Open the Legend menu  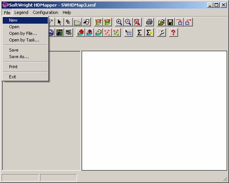[21, 13]
